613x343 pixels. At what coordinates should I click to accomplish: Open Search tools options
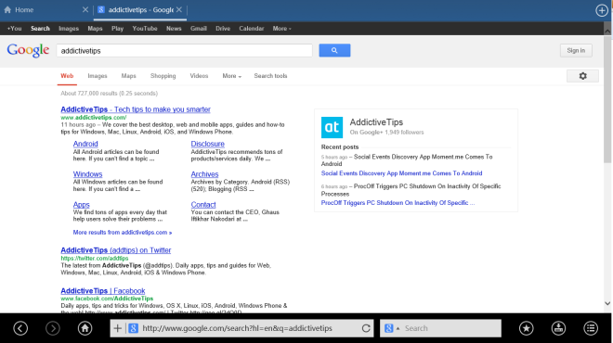[x=270, y=76]
